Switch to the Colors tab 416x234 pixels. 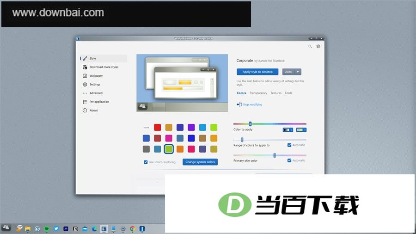(241, 93)
